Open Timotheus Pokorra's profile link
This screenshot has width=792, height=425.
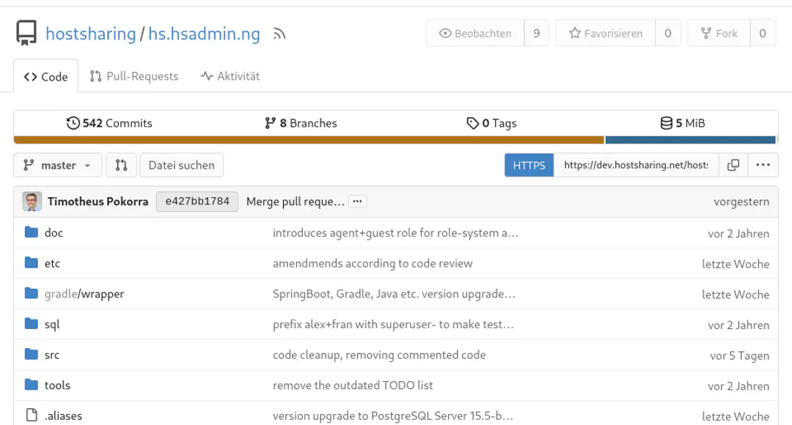[x=98, y=202]
